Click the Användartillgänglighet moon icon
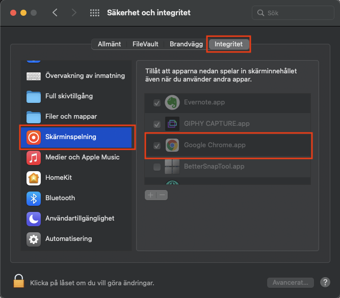The image size is (340, 298). click(x=34, y=219)
